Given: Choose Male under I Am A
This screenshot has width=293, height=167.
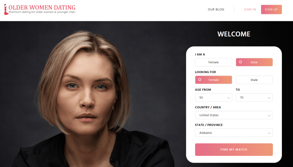Looking at the screenshot, I should pos(254,62).
